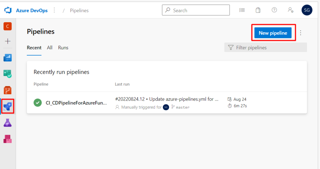Switch to the All tab
The height and width of the screenshot is (169, 320).
point(50,47)
